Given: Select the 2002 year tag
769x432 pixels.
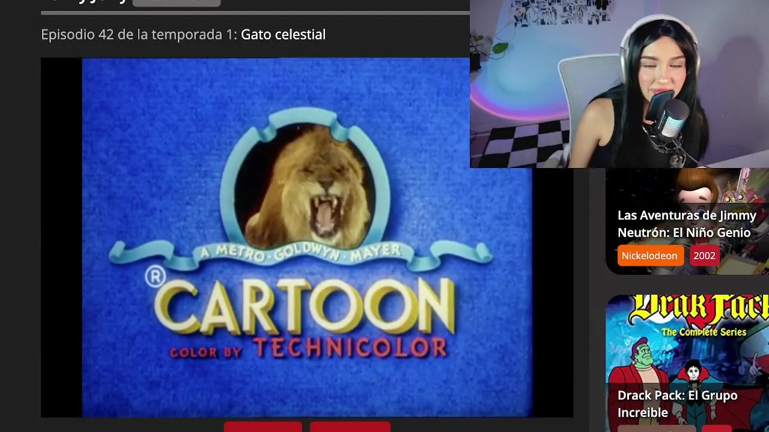Looking at the screenshot, I should click(x=704, y=256).
